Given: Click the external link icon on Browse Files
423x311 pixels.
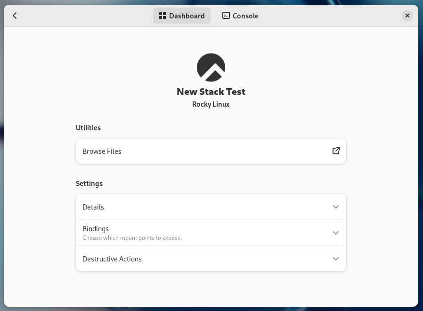Looking at the screenshot, I should [336, 151].
